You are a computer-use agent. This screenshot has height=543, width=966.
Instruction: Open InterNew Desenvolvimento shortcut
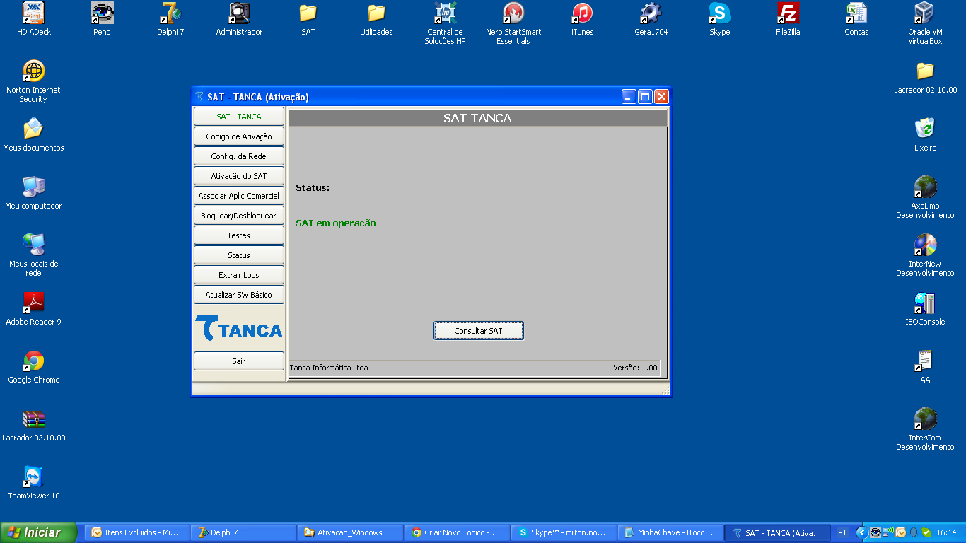click(x=925, y=255)
